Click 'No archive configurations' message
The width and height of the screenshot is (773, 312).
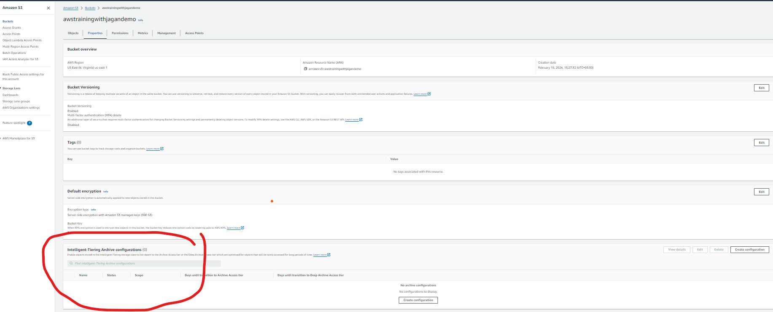pyautogui.click(x=418, y=285)
